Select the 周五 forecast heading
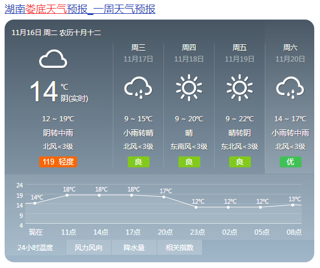The width and height of the screenshot is (320, 268). (239, 48)
